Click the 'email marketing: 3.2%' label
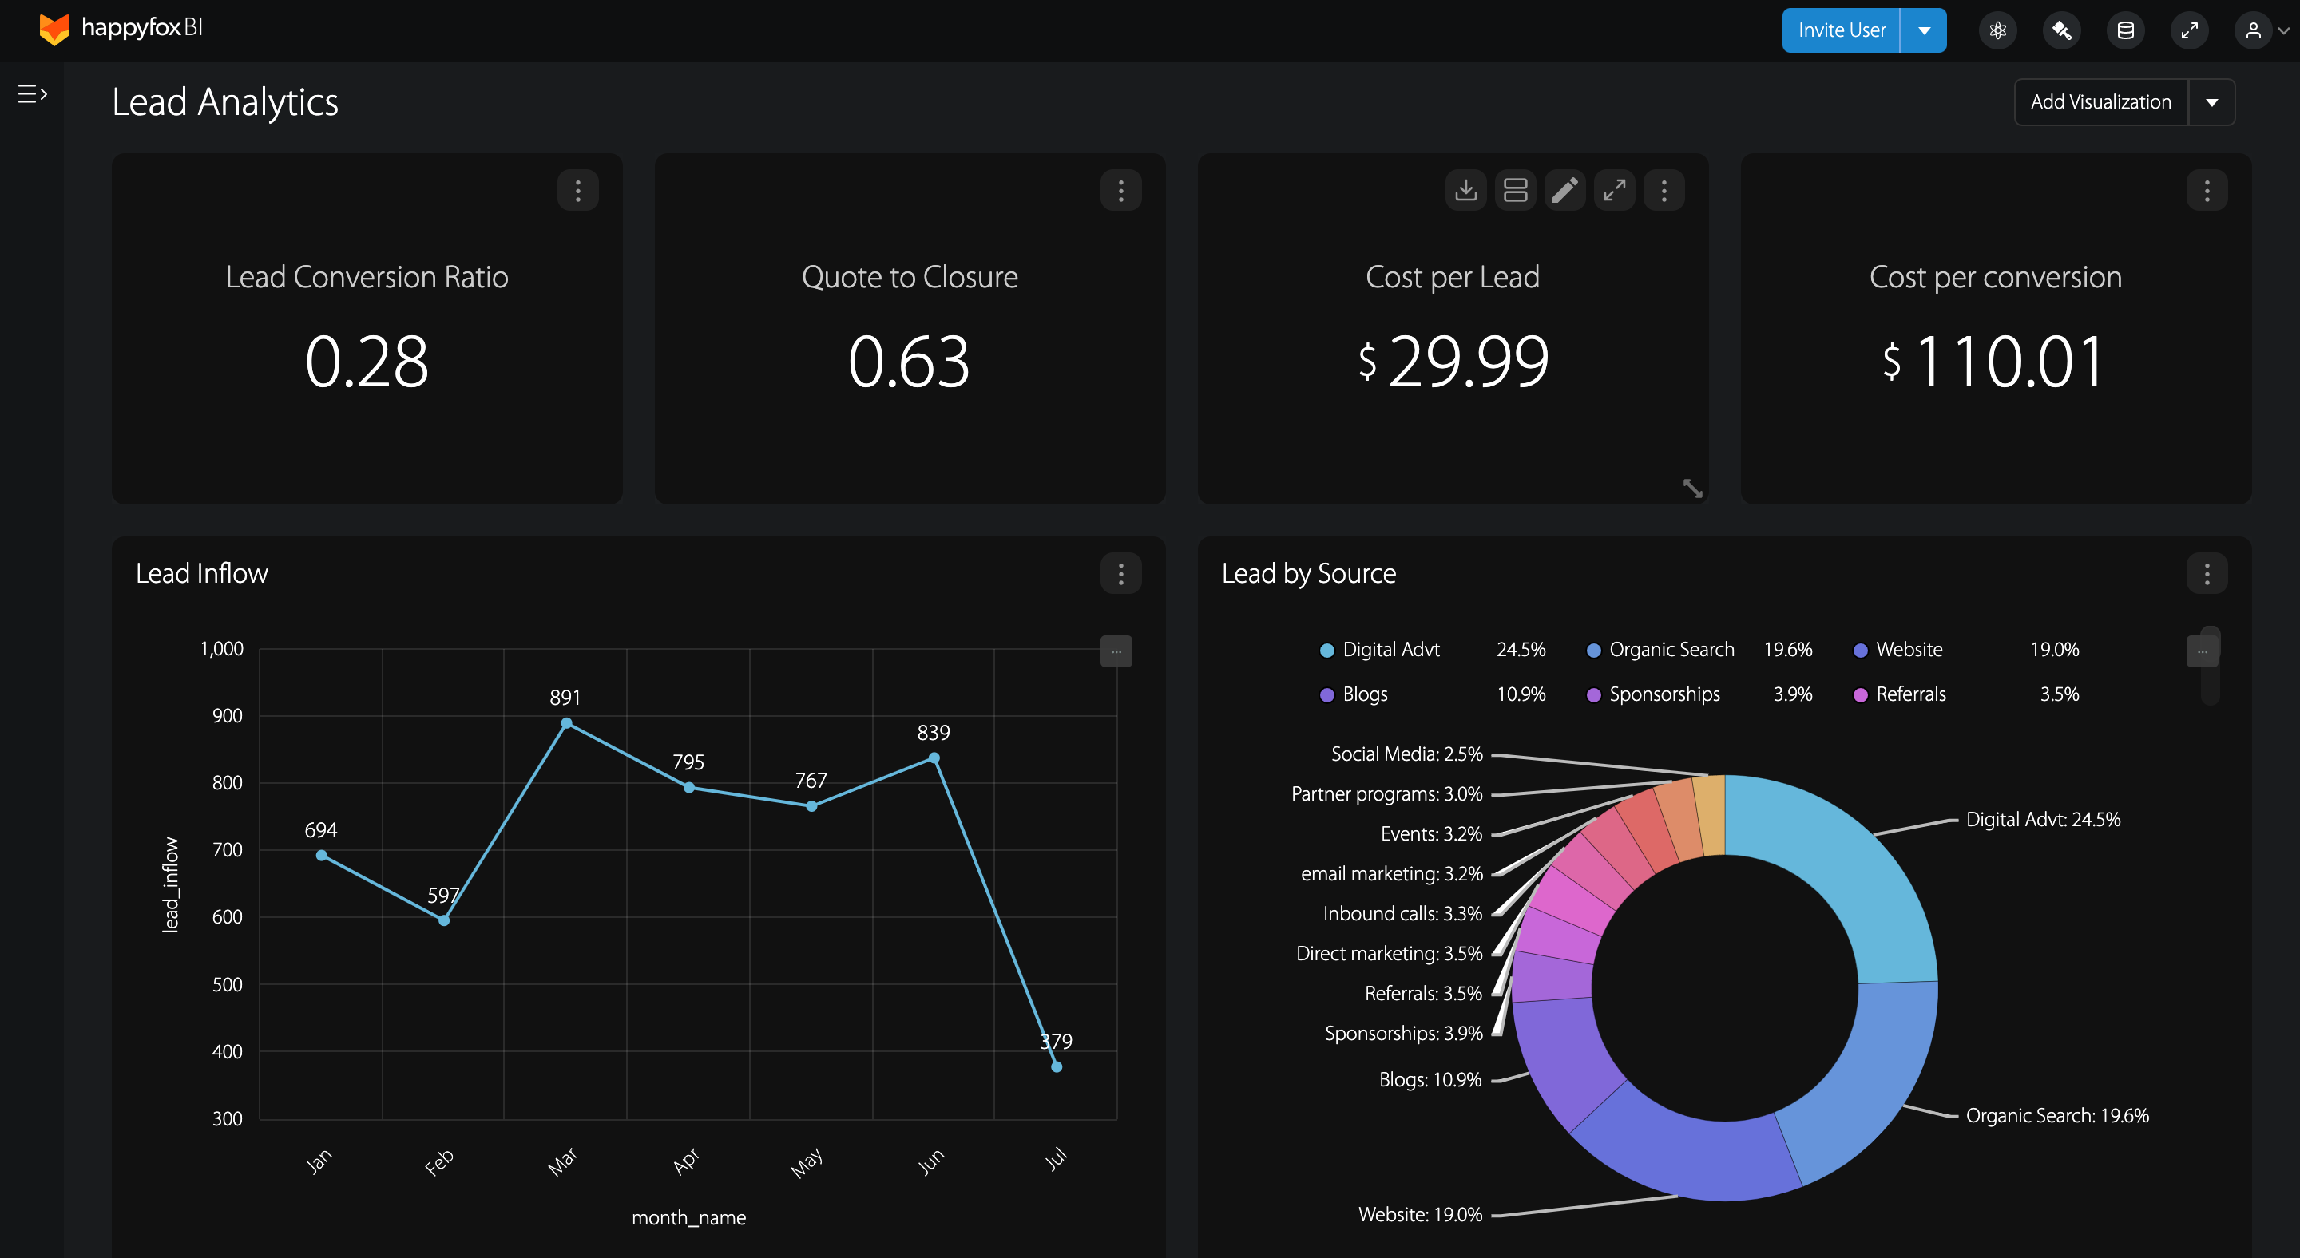 click(x=1392, y=873)
